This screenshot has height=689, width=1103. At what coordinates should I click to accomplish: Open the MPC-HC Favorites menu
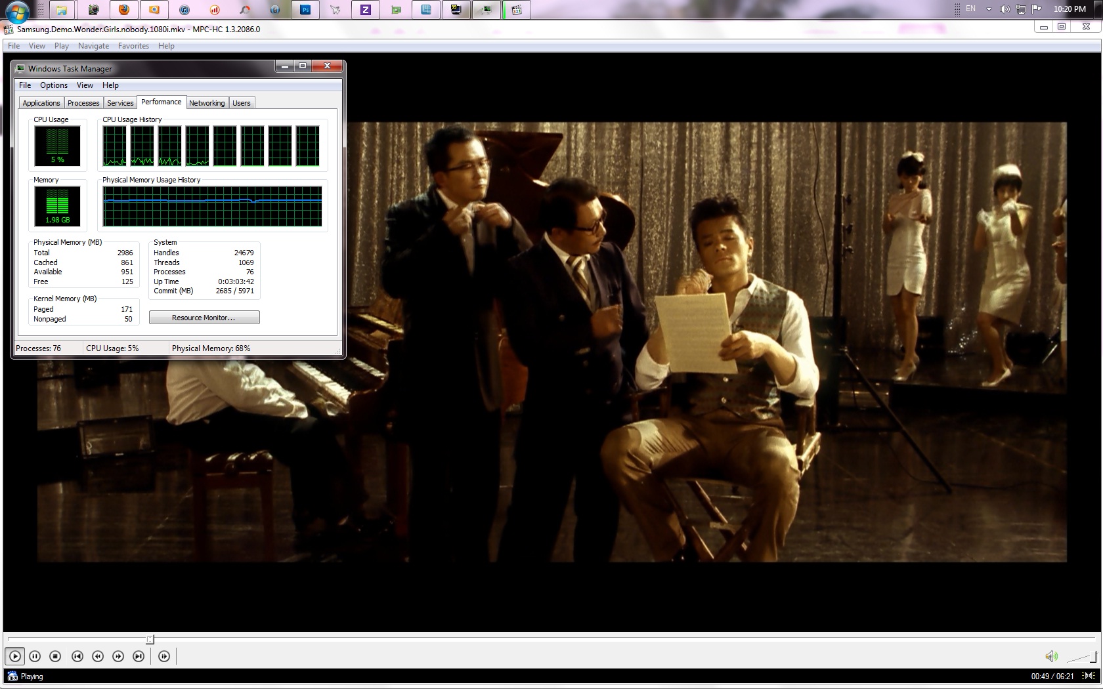pos(133,46)
